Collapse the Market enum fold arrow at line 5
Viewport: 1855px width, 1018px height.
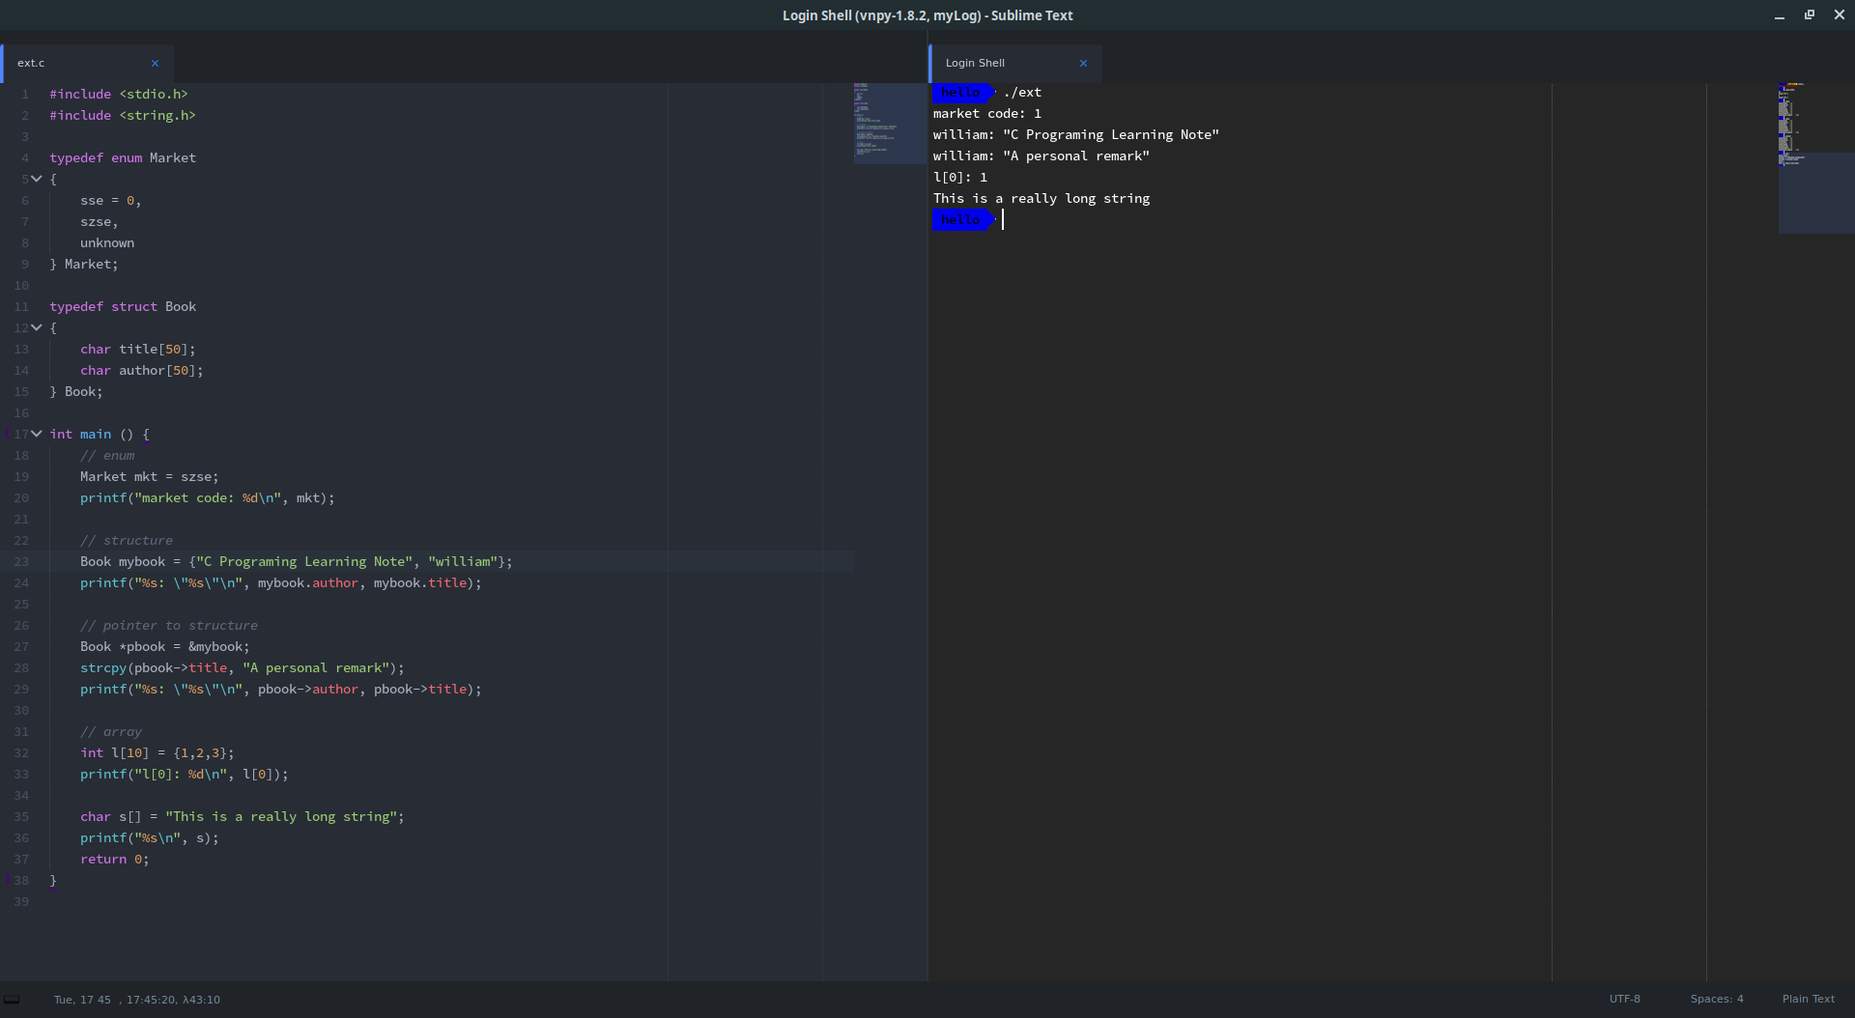coord(37,179)
